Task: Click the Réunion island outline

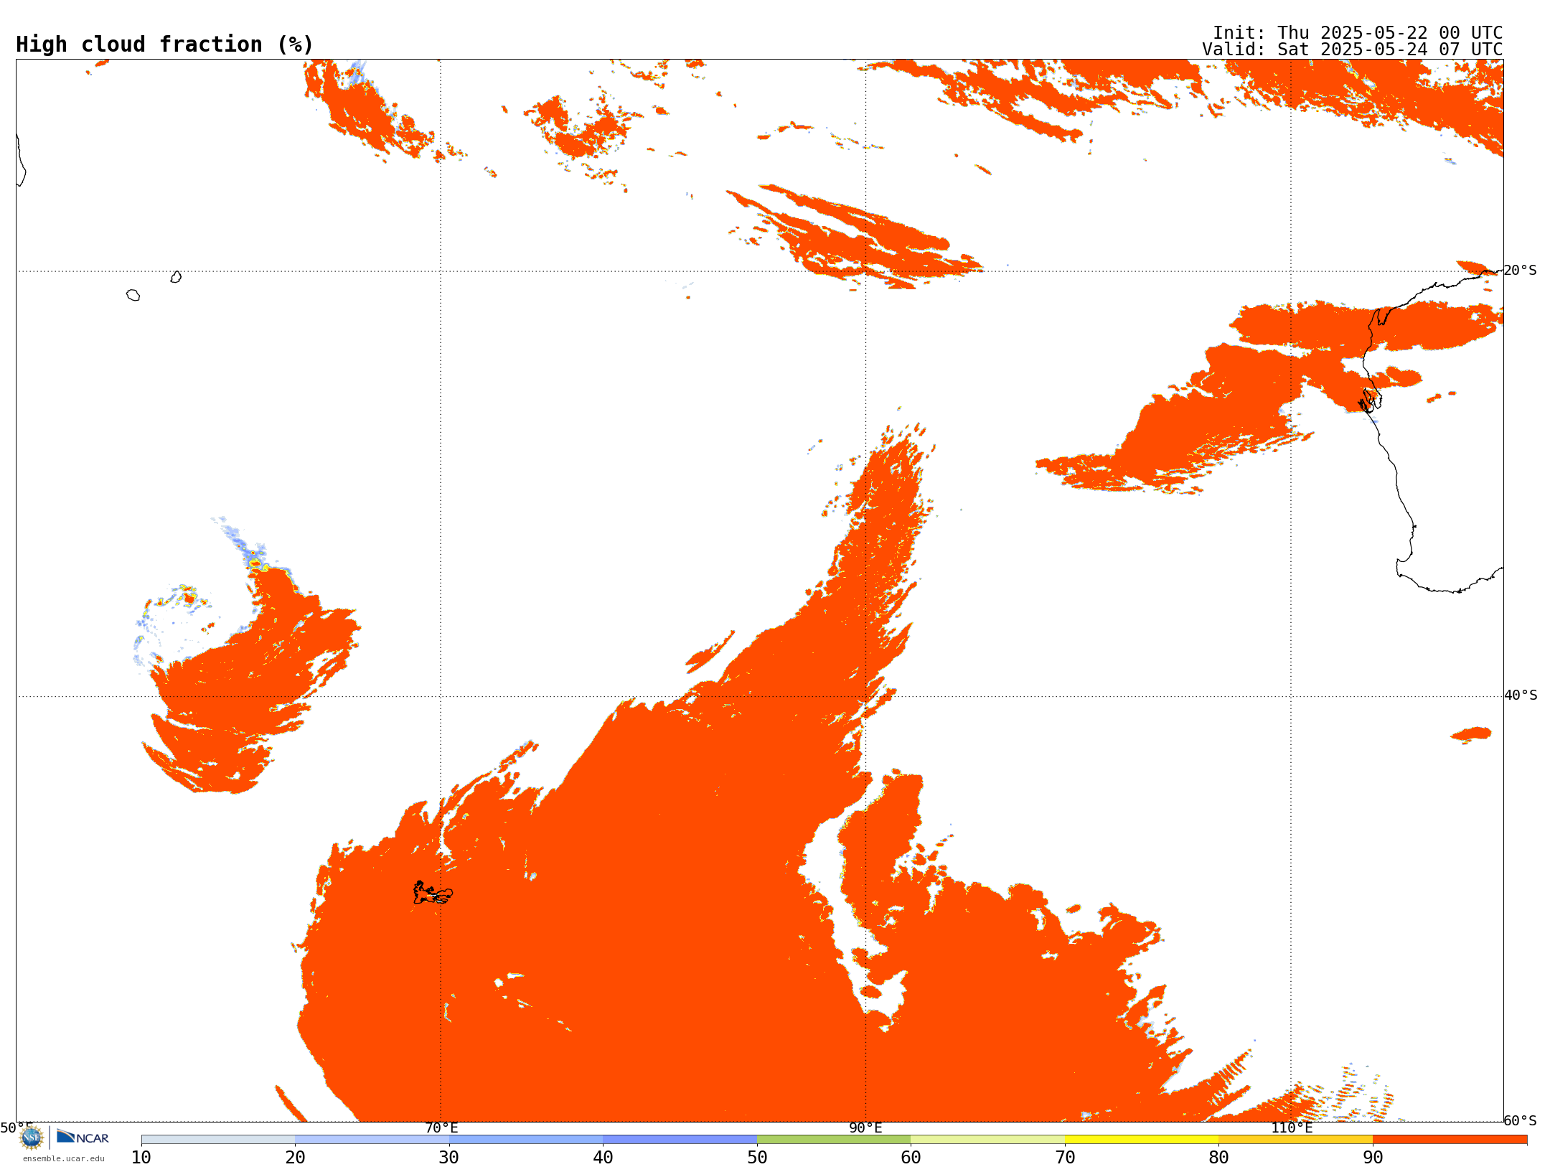Action: point(133,295)
